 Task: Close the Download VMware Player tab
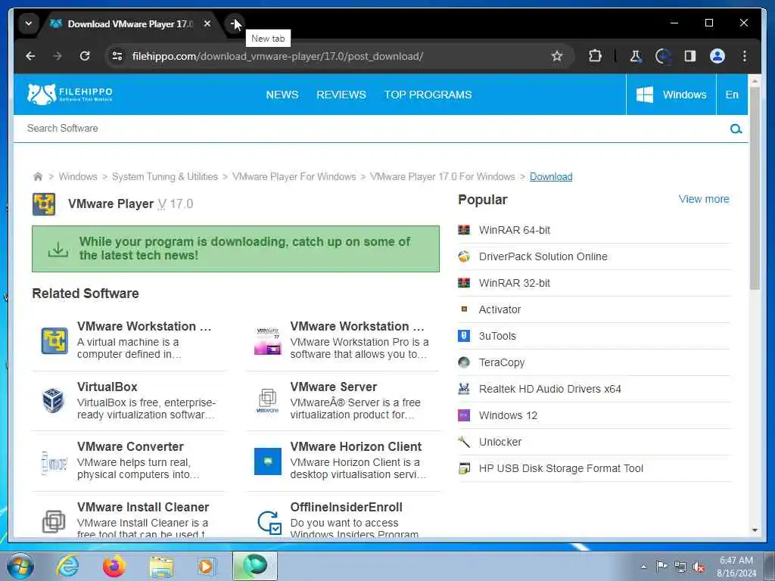pos(207,23)
